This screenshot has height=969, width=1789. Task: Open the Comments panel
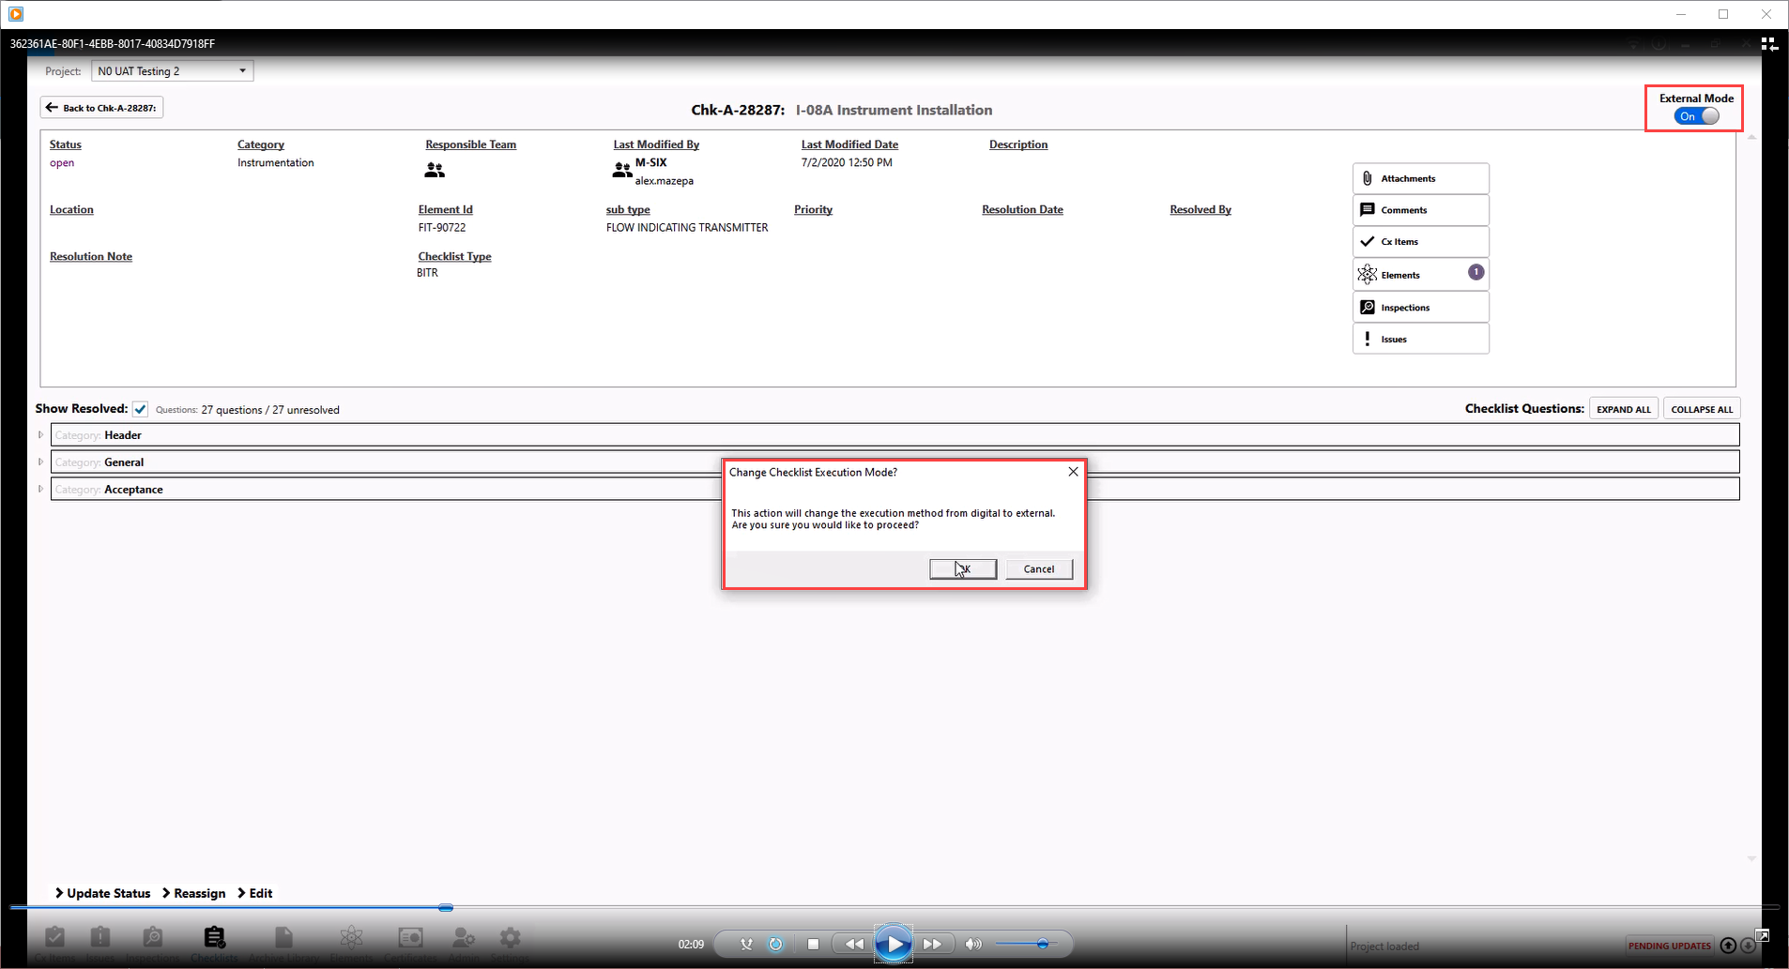coord(1420,210)
